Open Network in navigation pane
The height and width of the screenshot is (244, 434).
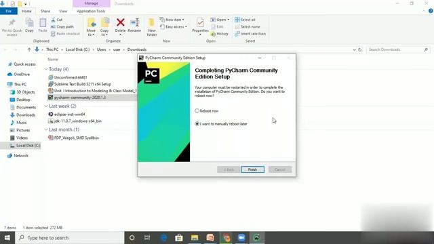18,156
